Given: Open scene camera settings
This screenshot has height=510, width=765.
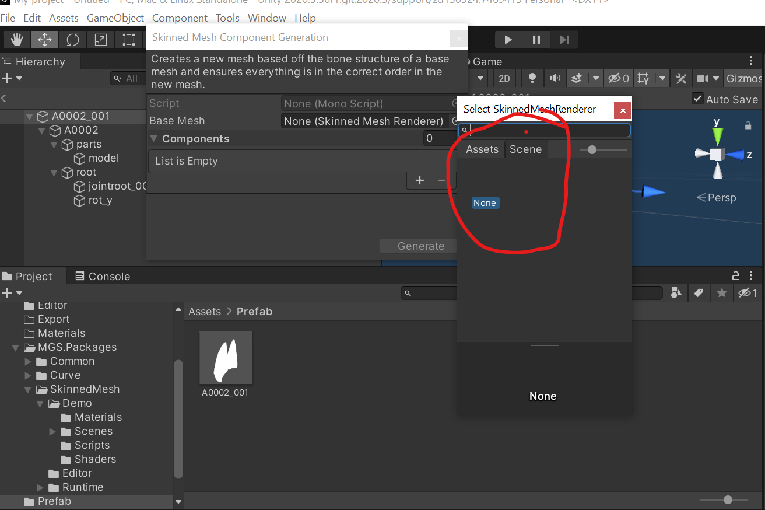Looking at the screenshot, I should click(703, 78).
